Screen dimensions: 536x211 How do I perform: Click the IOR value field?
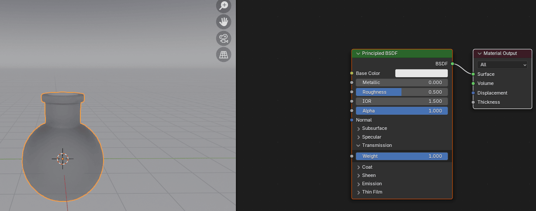pos(401,101)
